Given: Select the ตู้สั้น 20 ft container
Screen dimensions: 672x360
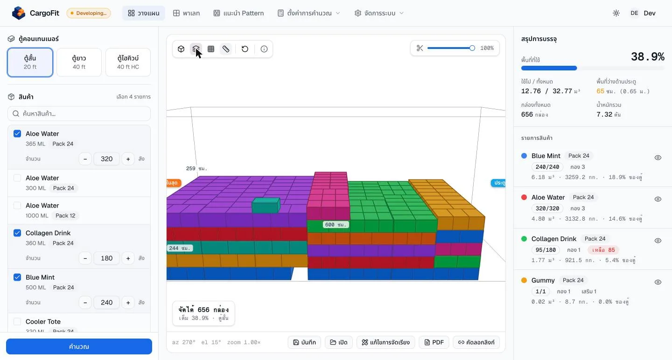Looking at the screenshot, I should (30, 62).
